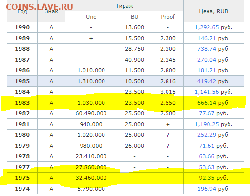Click the Proof column header
This screenshot has height=196, width=250.
point(168,17)
